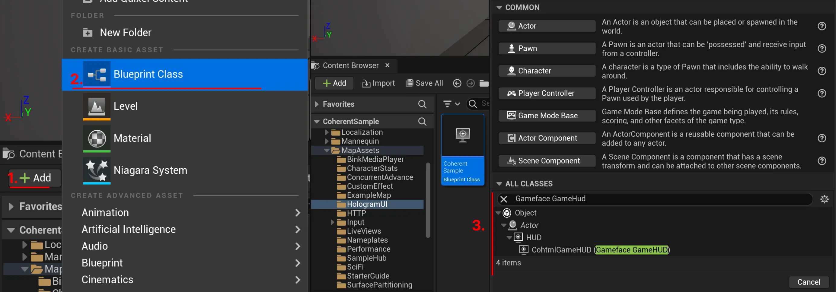Screen dimensions: 836x292
Task: Choose Blueprint Class from the menu
Action: [148, 74]
